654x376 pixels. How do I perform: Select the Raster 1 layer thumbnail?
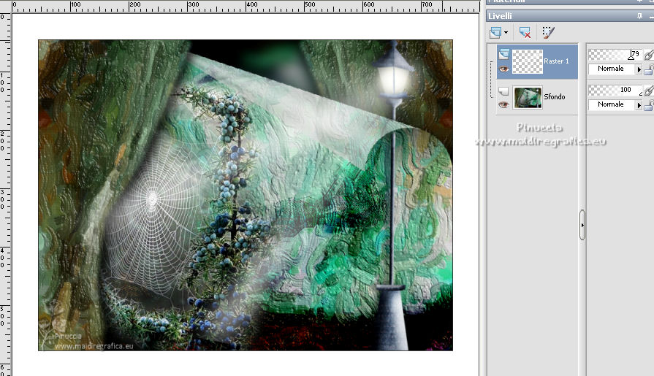527,62
